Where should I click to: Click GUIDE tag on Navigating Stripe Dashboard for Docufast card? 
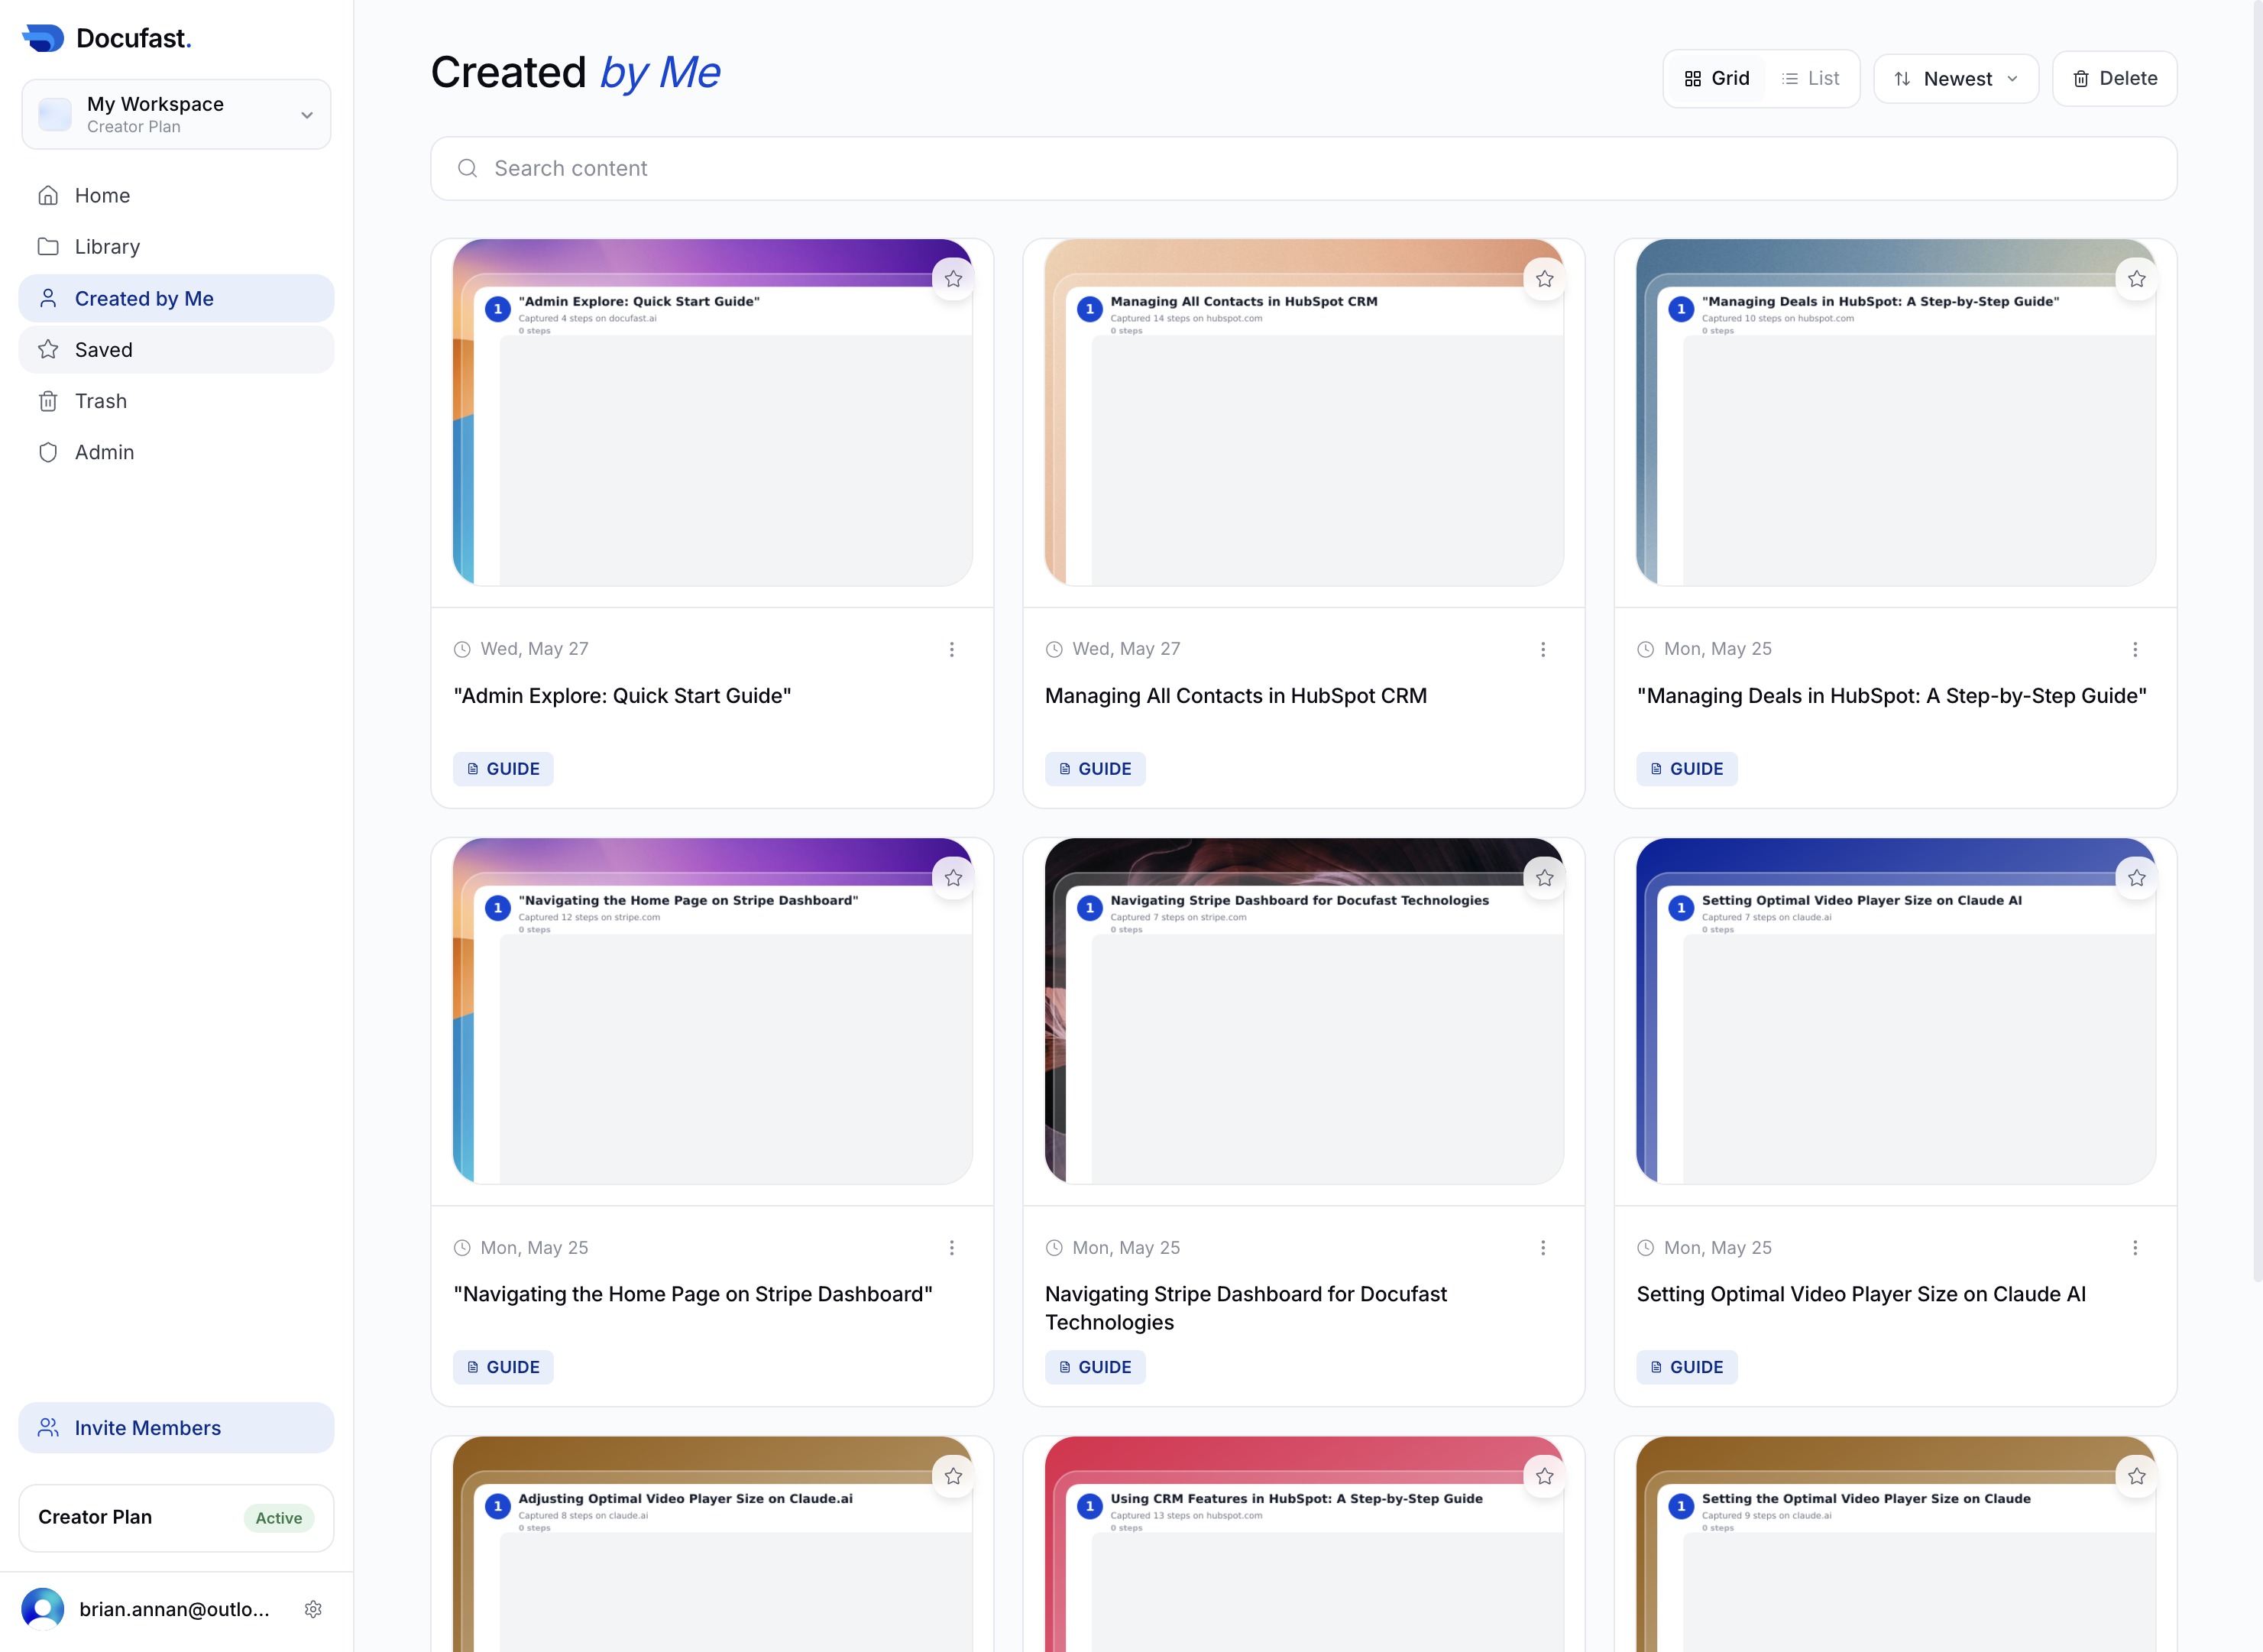(1095, 1367)
